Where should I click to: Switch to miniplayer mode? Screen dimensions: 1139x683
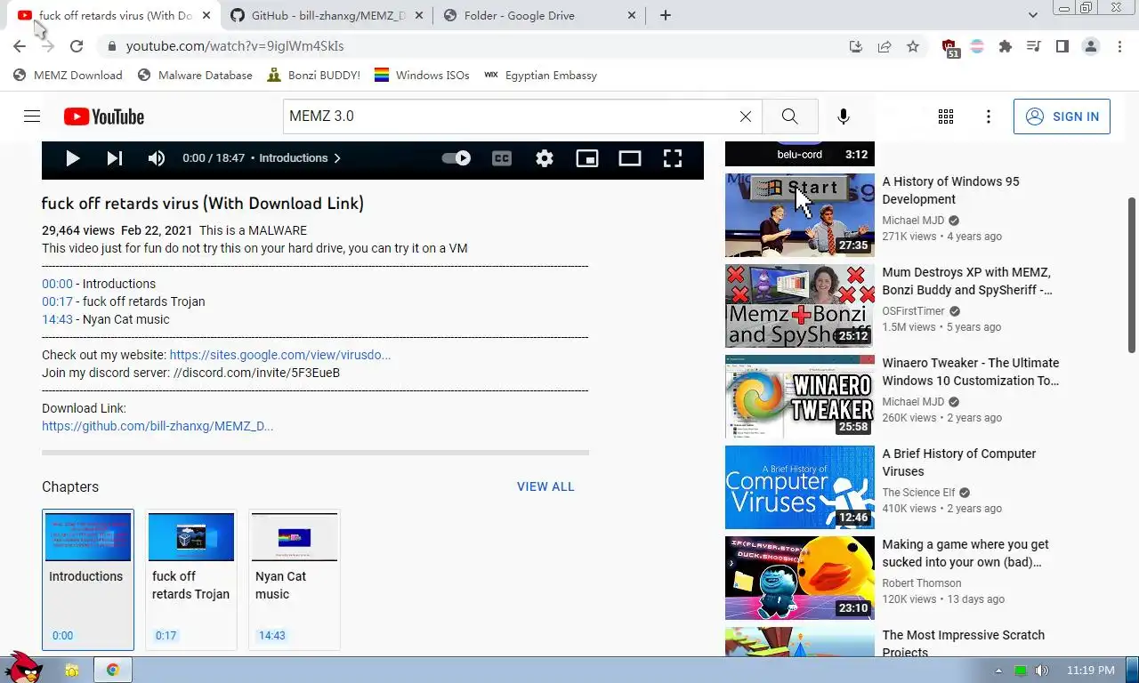coord(587,158)
